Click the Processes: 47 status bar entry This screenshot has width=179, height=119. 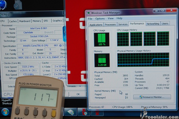click(x=97, y=107)
